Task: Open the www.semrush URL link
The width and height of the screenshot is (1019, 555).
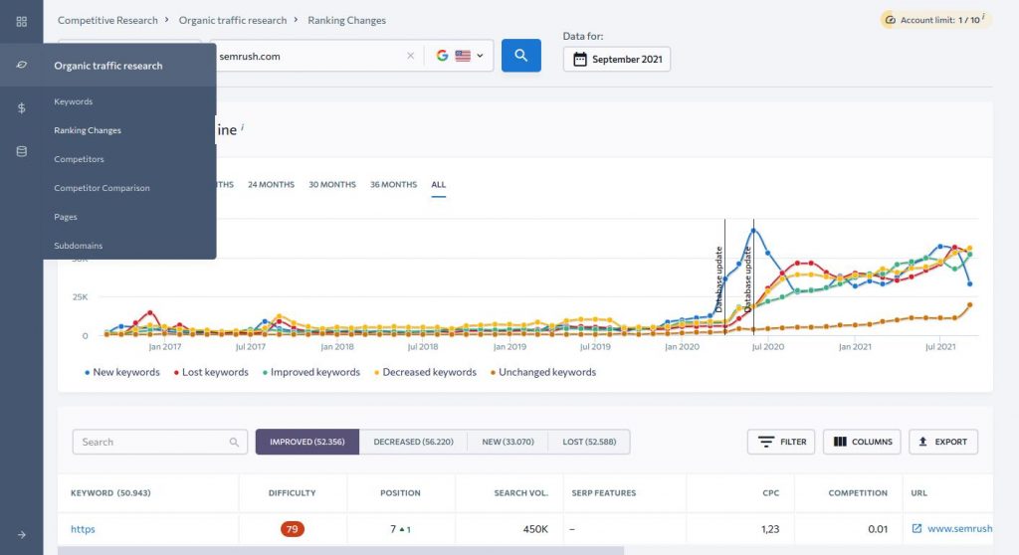Action: 960,529
